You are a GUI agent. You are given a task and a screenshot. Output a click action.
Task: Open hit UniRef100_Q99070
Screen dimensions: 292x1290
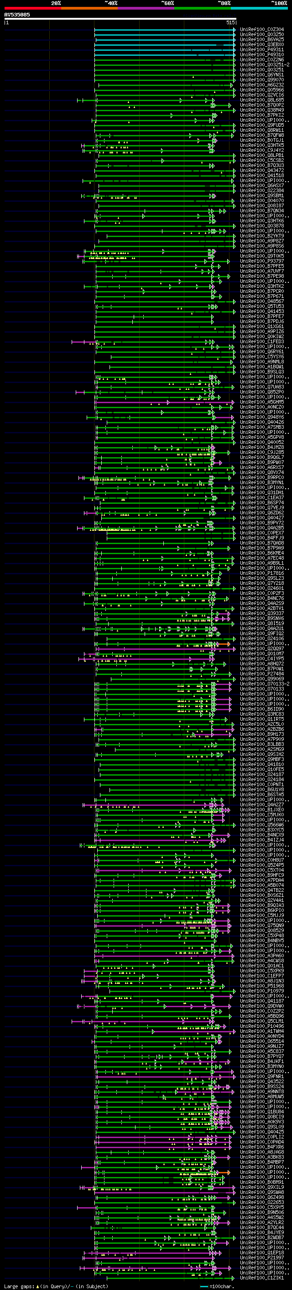coord(261,80)
